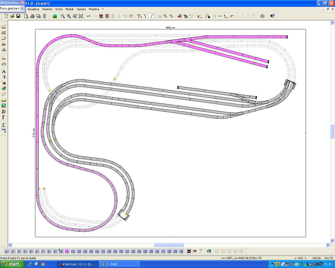This screenshot has height=268, width=335.
Task: Open the Inserisci menu
Action: 47,9
